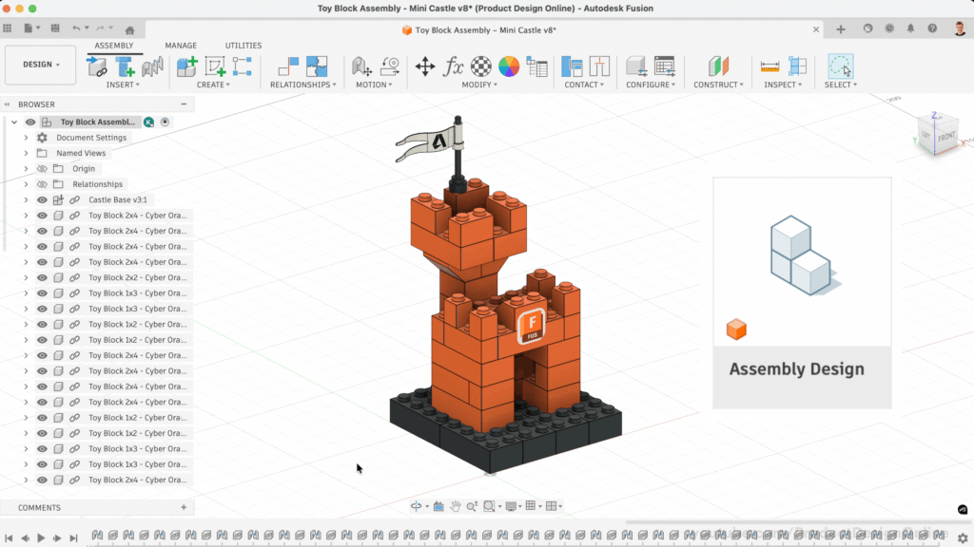Open timeline settings gear icon

click(963, 538)
